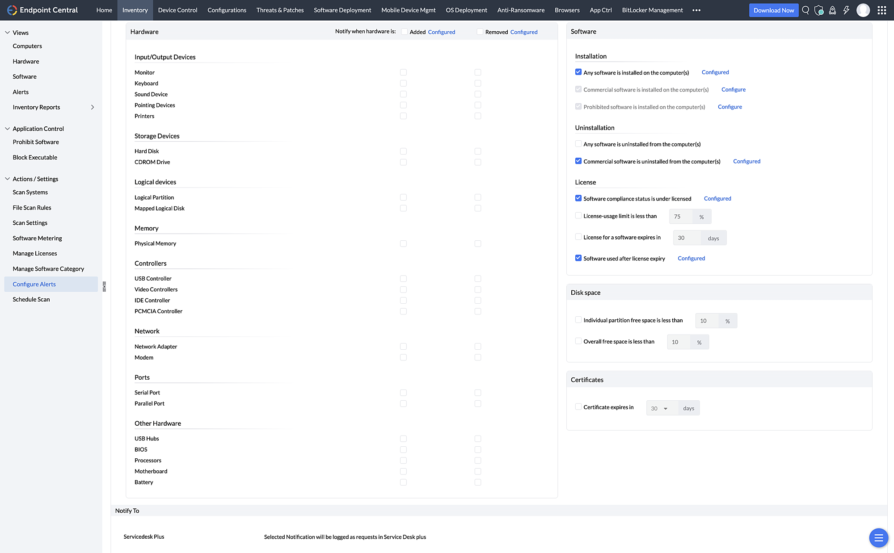
Task: Click the Download Now button
Action: [x=773, y=10]
